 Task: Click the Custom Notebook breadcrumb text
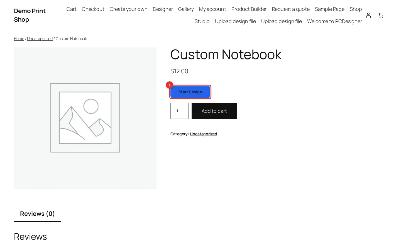click(x=71, y=39)
